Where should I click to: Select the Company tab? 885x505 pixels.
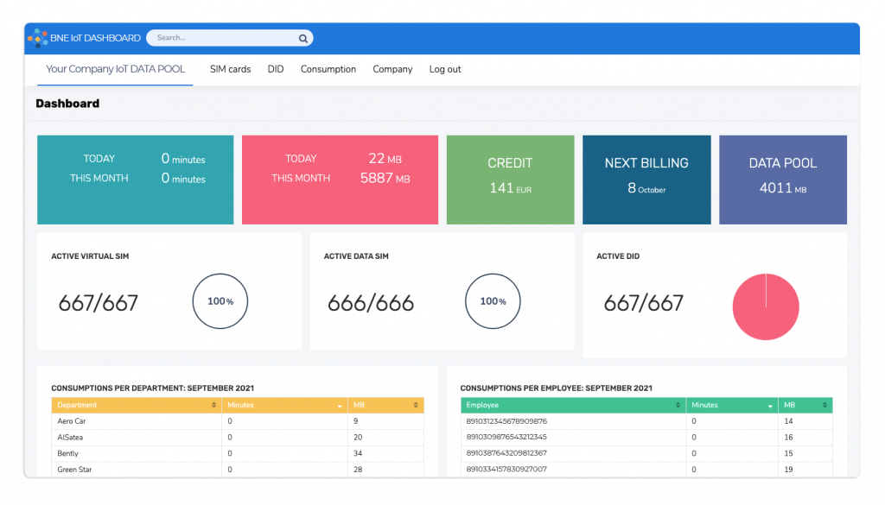tap(392, 69)
